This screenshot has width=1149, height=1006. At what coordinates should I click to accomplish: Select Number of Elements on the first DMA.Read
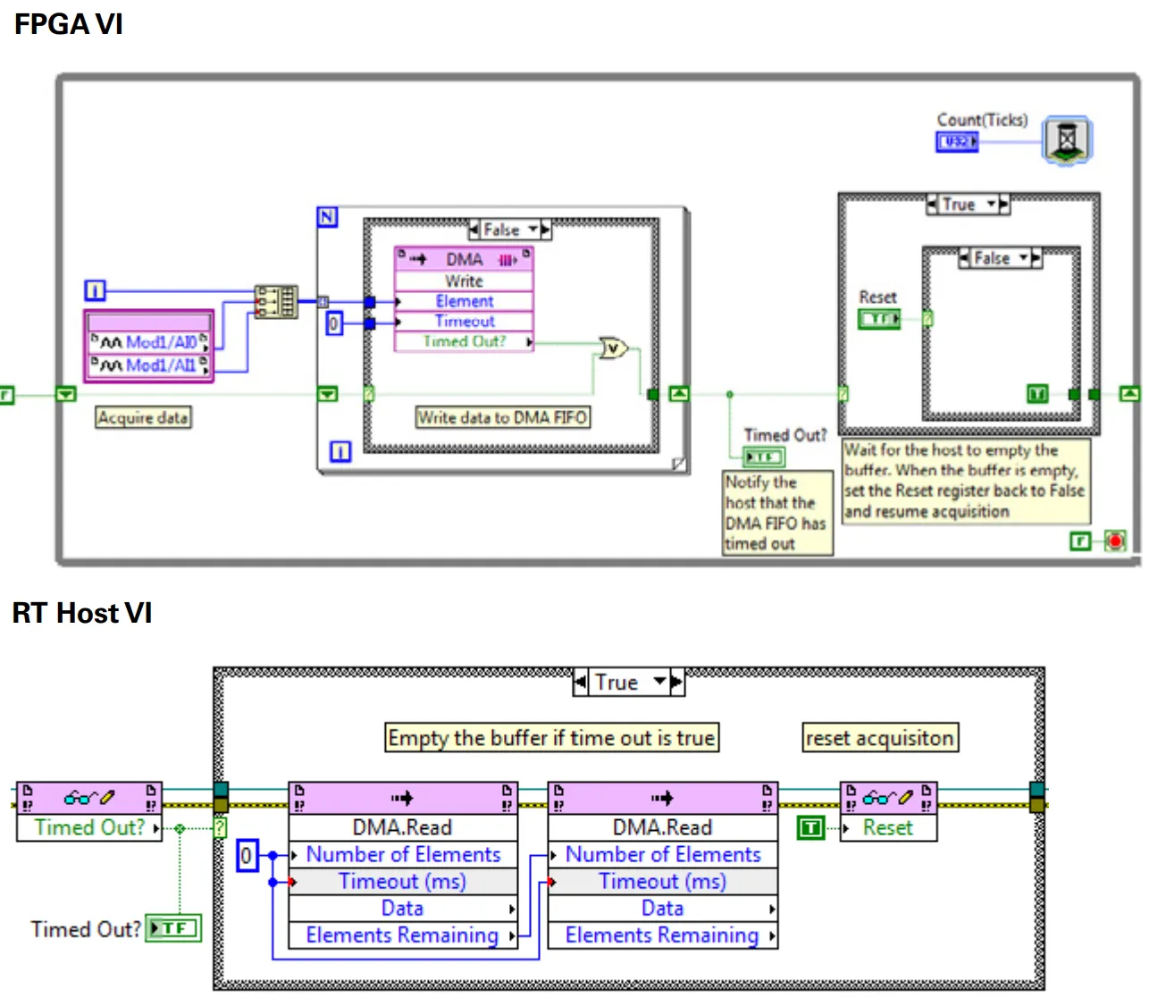403,855
